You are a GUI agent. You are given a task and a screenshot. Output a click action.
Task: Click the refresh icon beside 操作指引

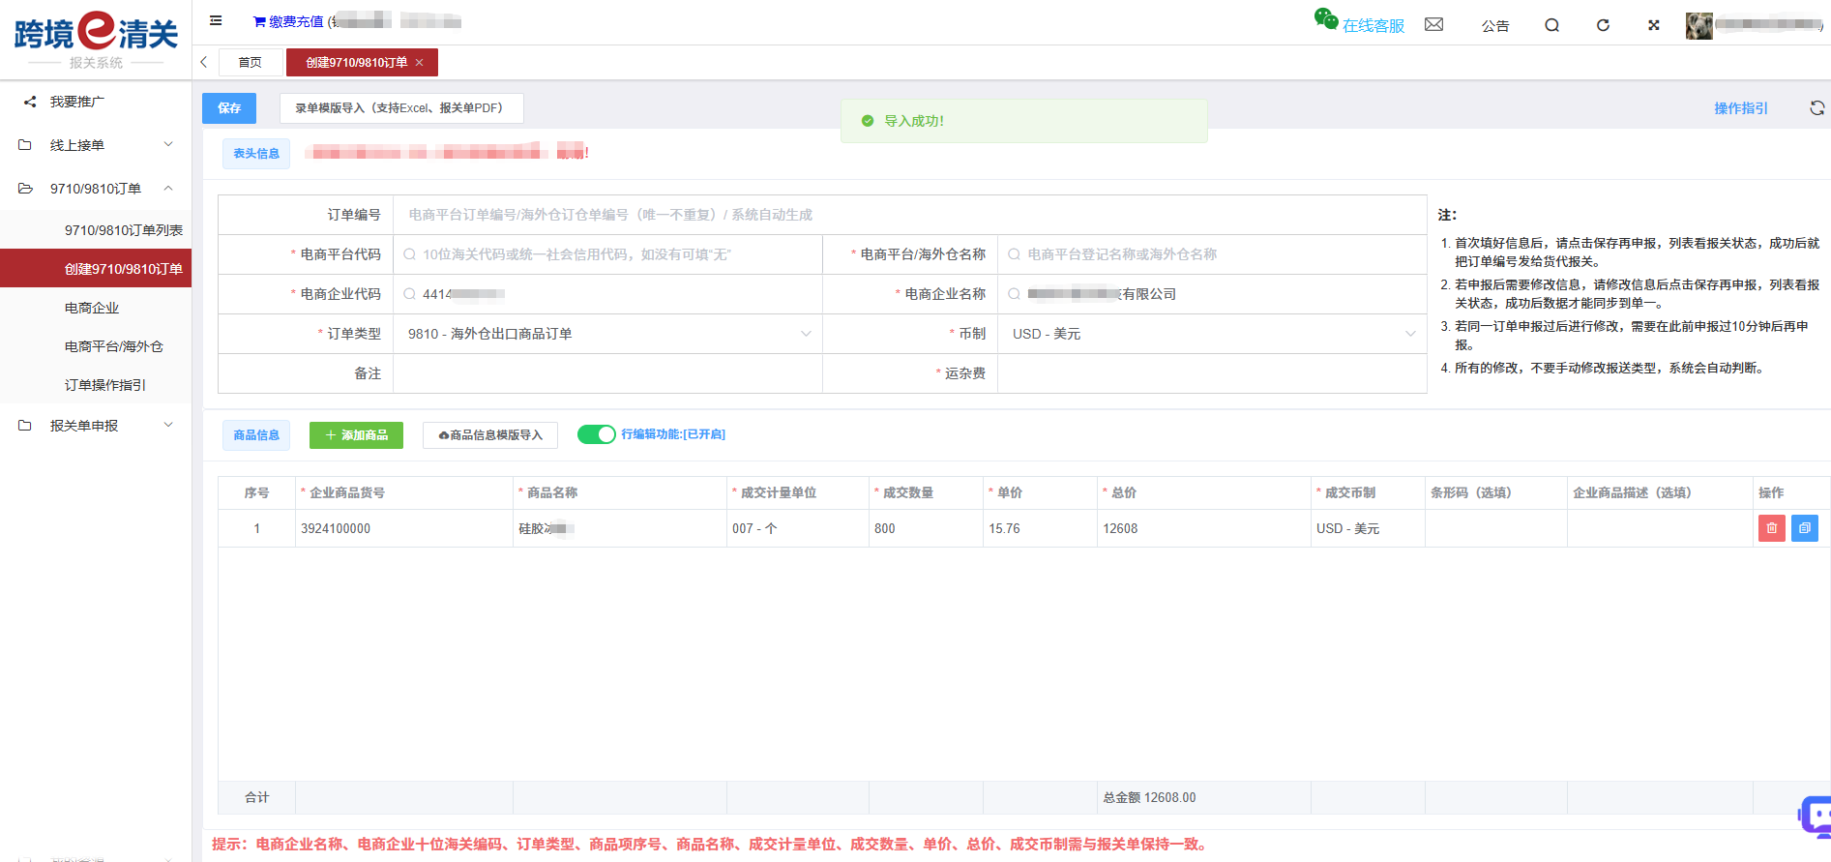1816,108
